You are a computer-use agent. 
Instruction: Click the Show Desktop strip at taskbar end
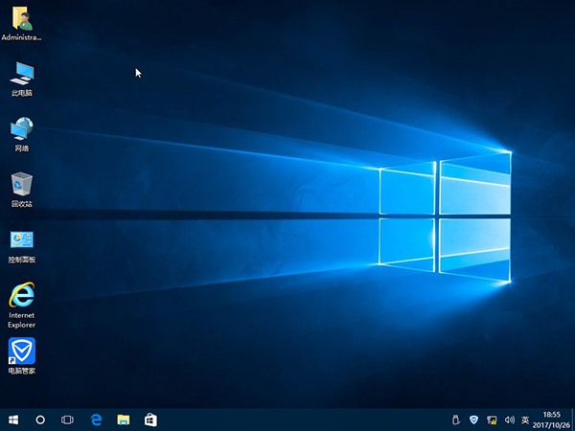(x=573, y=420)
